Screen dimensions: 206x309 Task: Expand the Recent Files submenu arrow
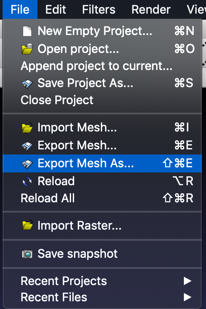click(187, 297)
